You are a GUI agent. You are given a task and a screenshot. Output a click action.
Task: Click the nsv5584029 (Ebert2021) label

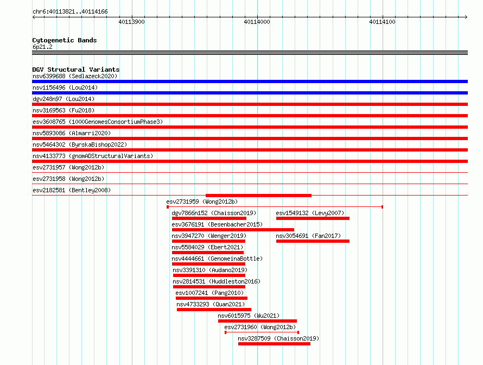(x=207, y=247)
